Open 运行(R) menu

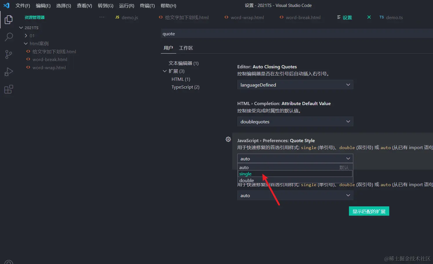pyautogui.click(x=127, y=5)
